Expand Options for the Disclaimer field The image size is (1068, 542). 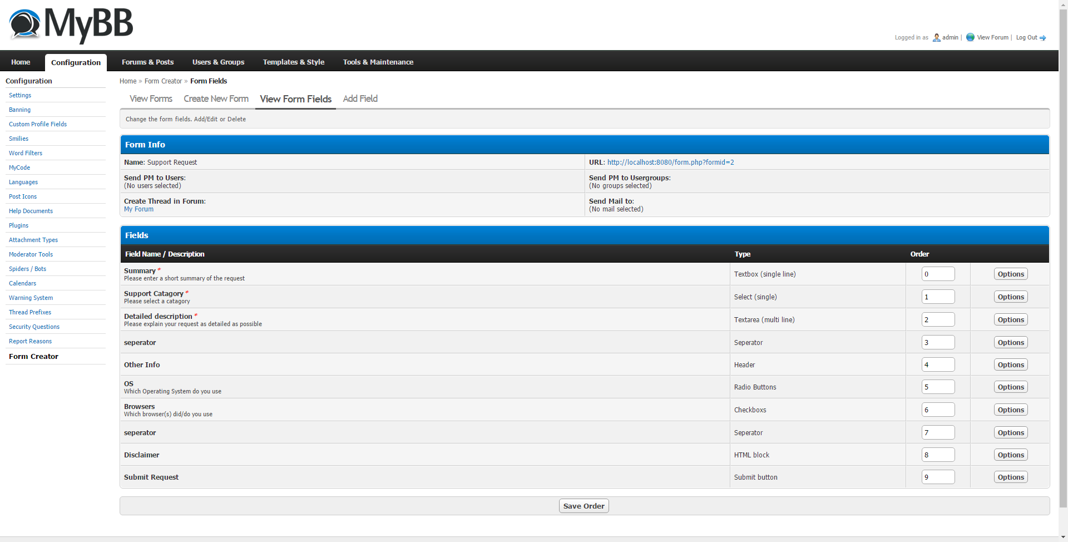(1010, 455)
